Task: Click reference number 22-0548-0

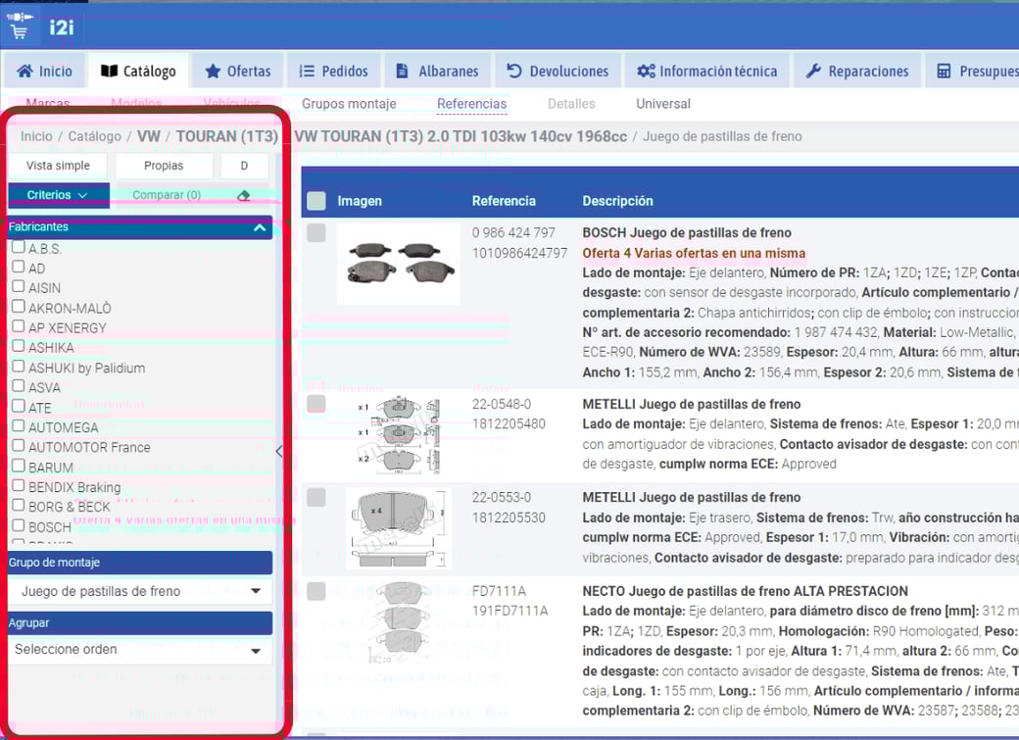Action: (x=501, y=404)
